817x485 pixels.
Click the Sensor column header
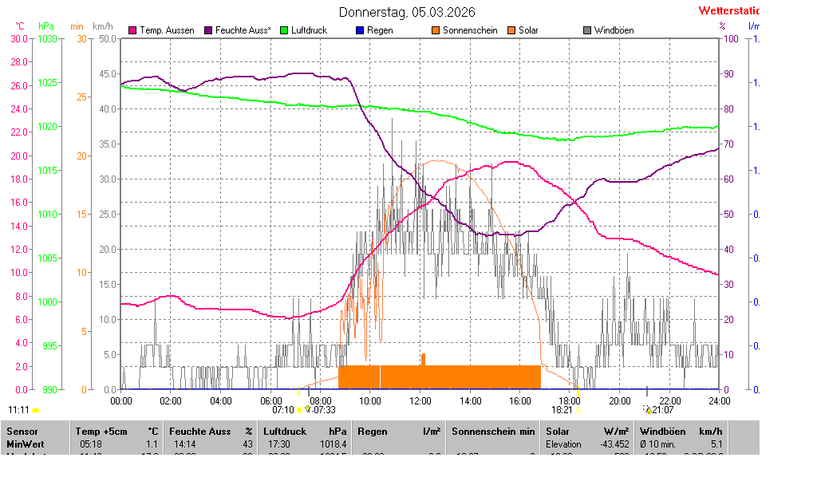(22, 431)
